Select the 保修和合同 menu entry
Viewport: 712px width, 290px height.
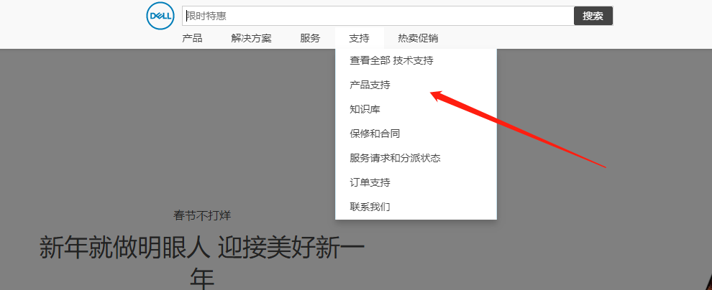click(375, 134)
